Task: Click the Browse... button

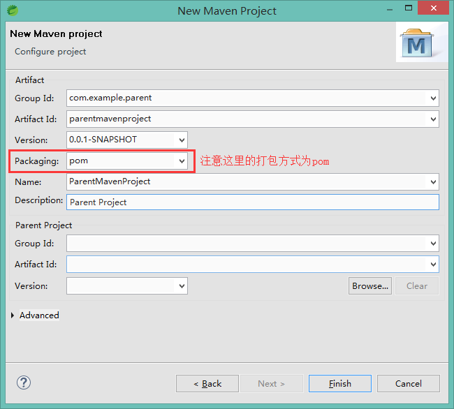Action: (x=370, y=285)
